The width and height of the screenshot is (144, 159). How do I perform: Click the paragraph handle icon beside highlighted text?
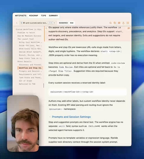coord(46,28)
